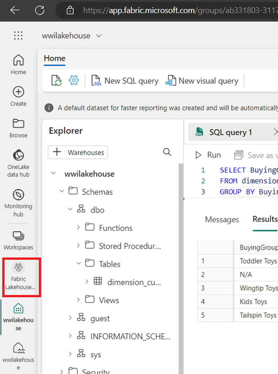Add Warehouses in Explorer
Screen dimensions: 278x374
point(78,152)
